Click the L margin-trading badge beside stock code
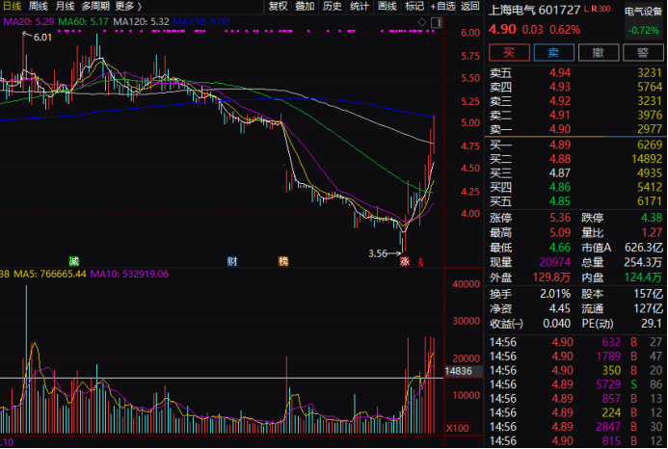668x449 pixels. point(587,8)
